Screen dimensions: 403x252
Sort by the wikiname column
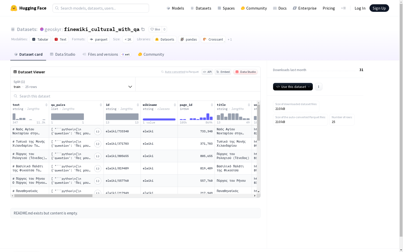175,105
